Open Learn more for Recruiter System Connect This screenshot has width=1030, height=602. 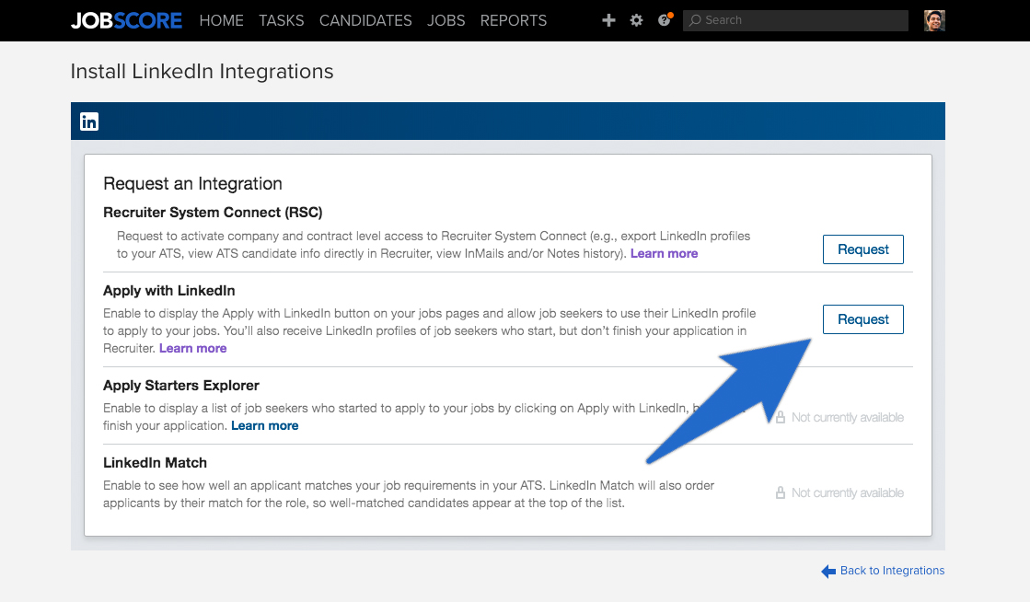tap(664, 254)
